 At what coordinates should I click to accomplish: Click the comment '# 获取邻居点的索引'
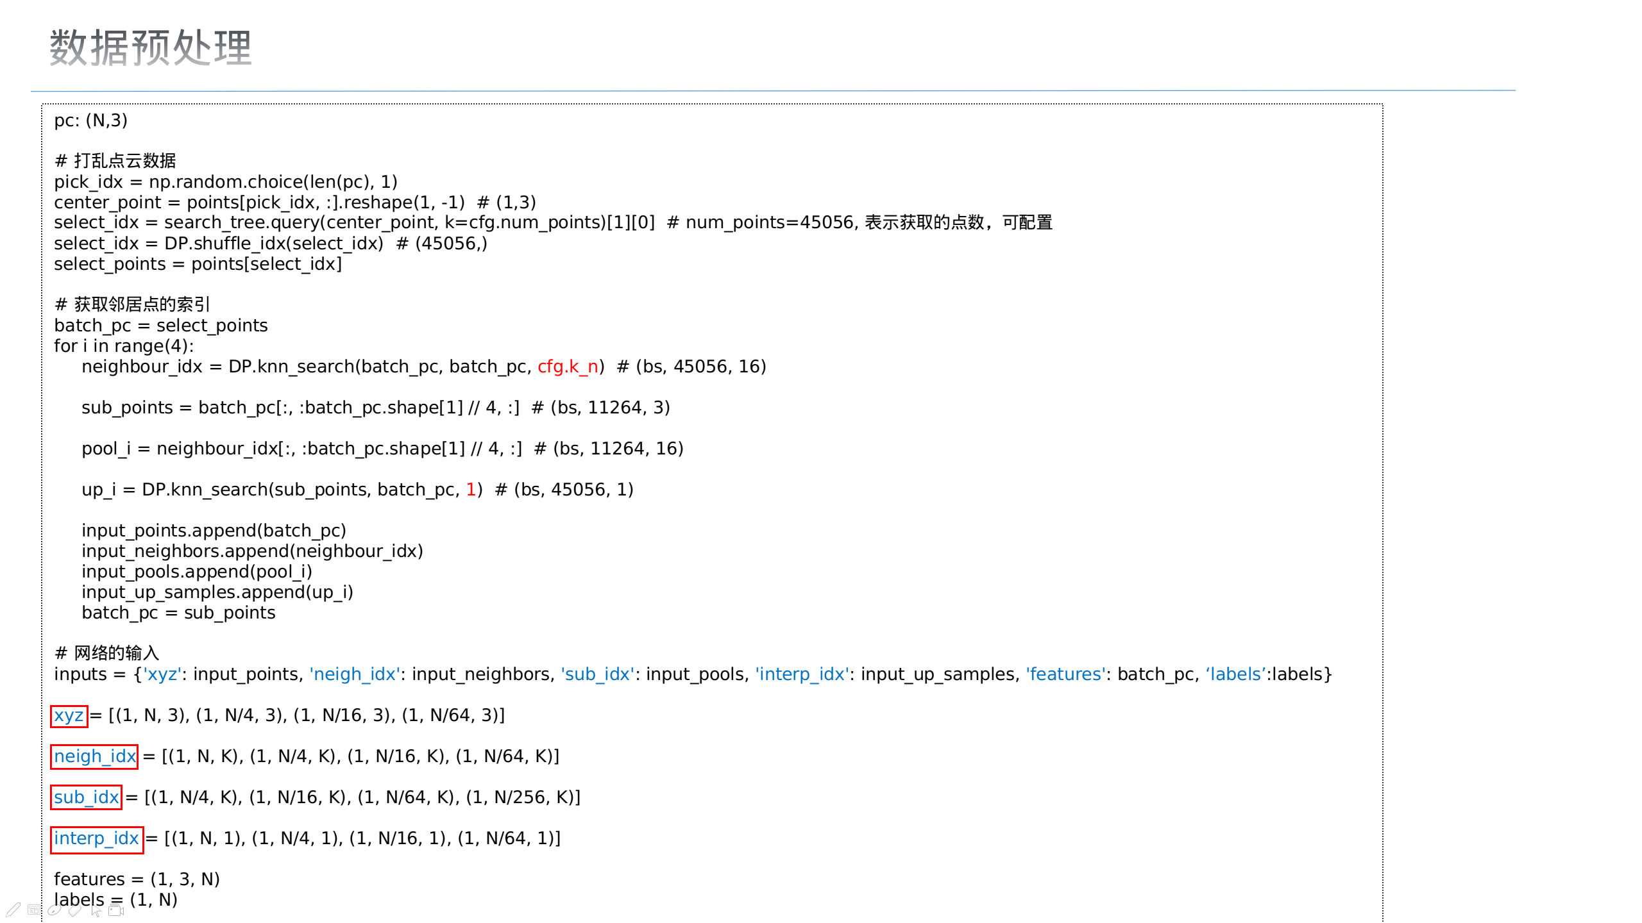tap(132, 304)
